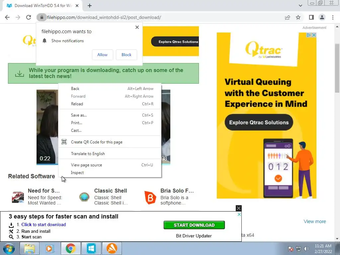The width and height of the screenshot is (340, 255).
Task: Open the Windows Start button
Action: [x=9, y=248]
